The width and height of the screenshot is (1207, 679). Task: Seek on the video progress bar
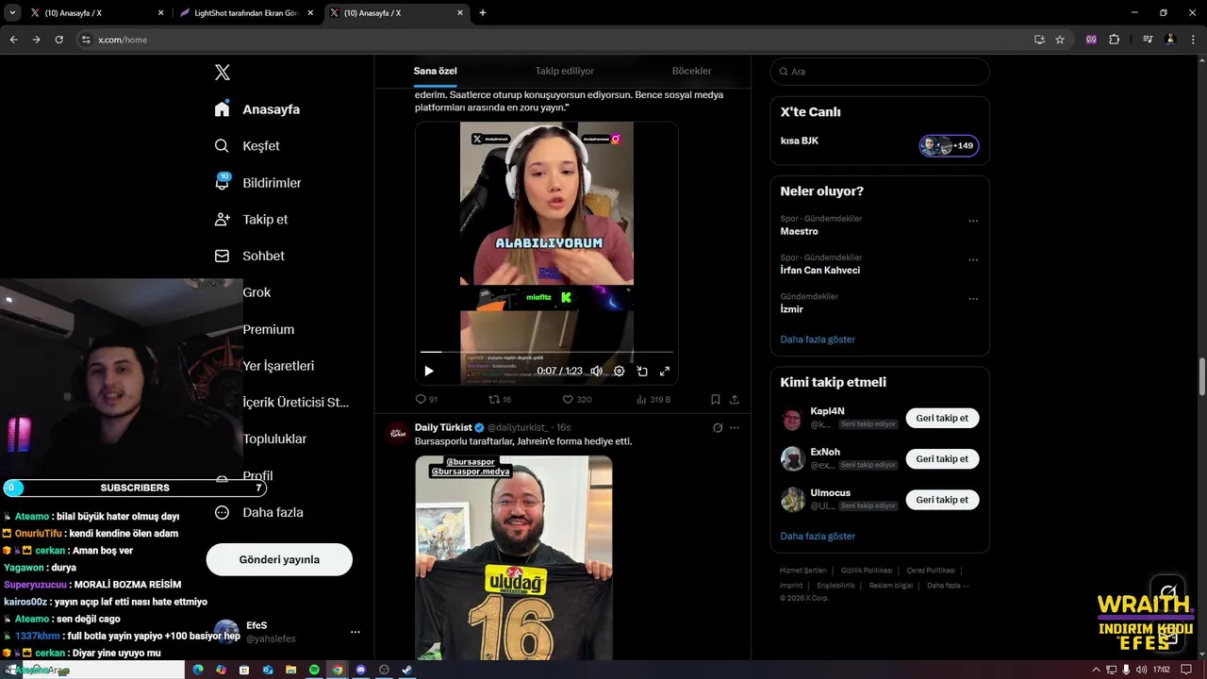[x=547, y=352]
